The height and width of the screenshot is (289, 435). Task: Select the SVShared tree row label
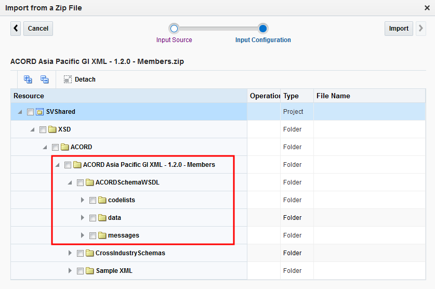point(60,112)
